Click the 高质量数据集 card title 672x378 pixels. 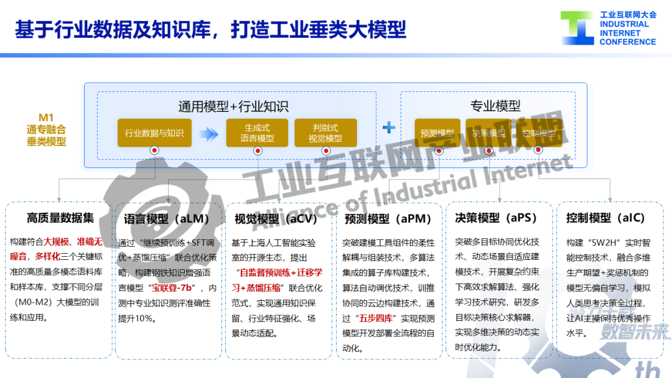pyautogui.click(x=60, y=218)
